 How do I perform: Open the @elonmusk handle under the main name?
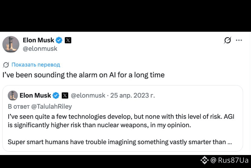click(x=40, y=49)
